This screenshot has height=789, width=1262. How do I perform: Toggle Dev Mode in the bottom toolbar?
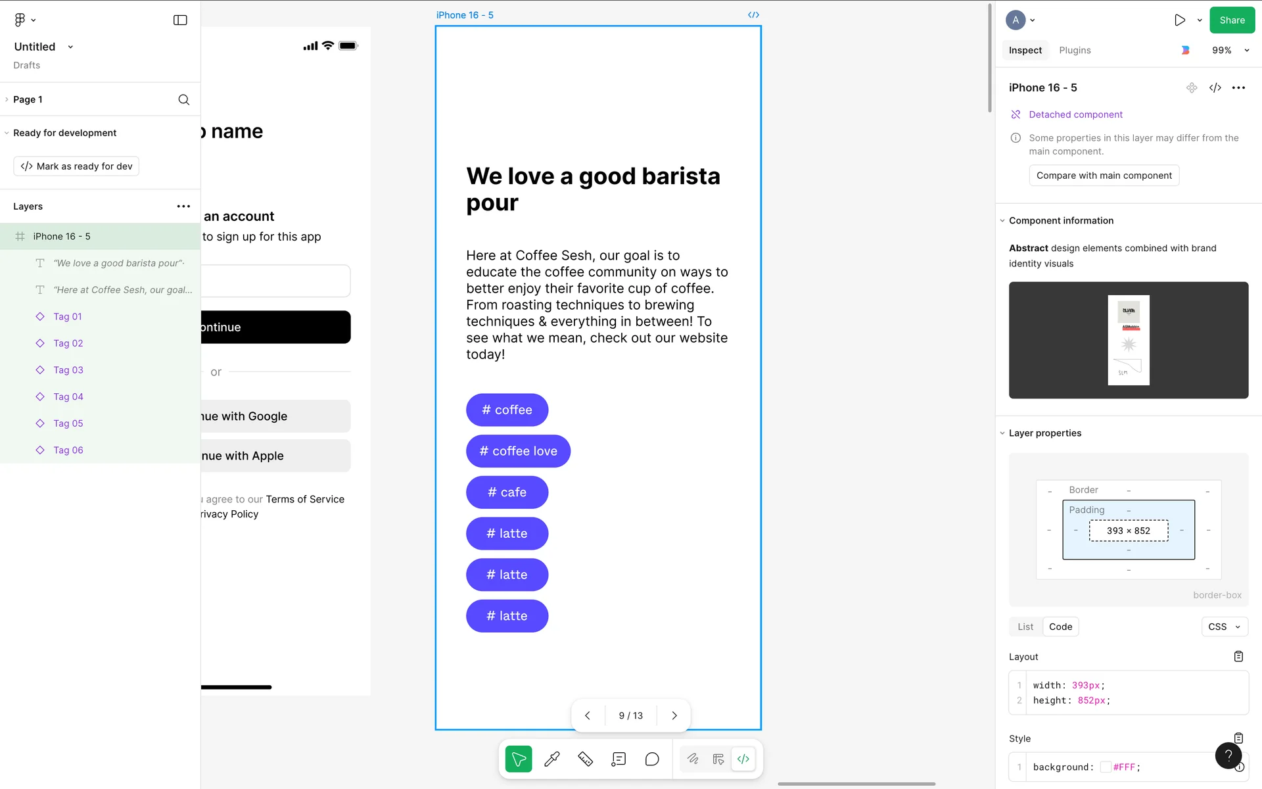pyautogui.click(x=743, y=759)
